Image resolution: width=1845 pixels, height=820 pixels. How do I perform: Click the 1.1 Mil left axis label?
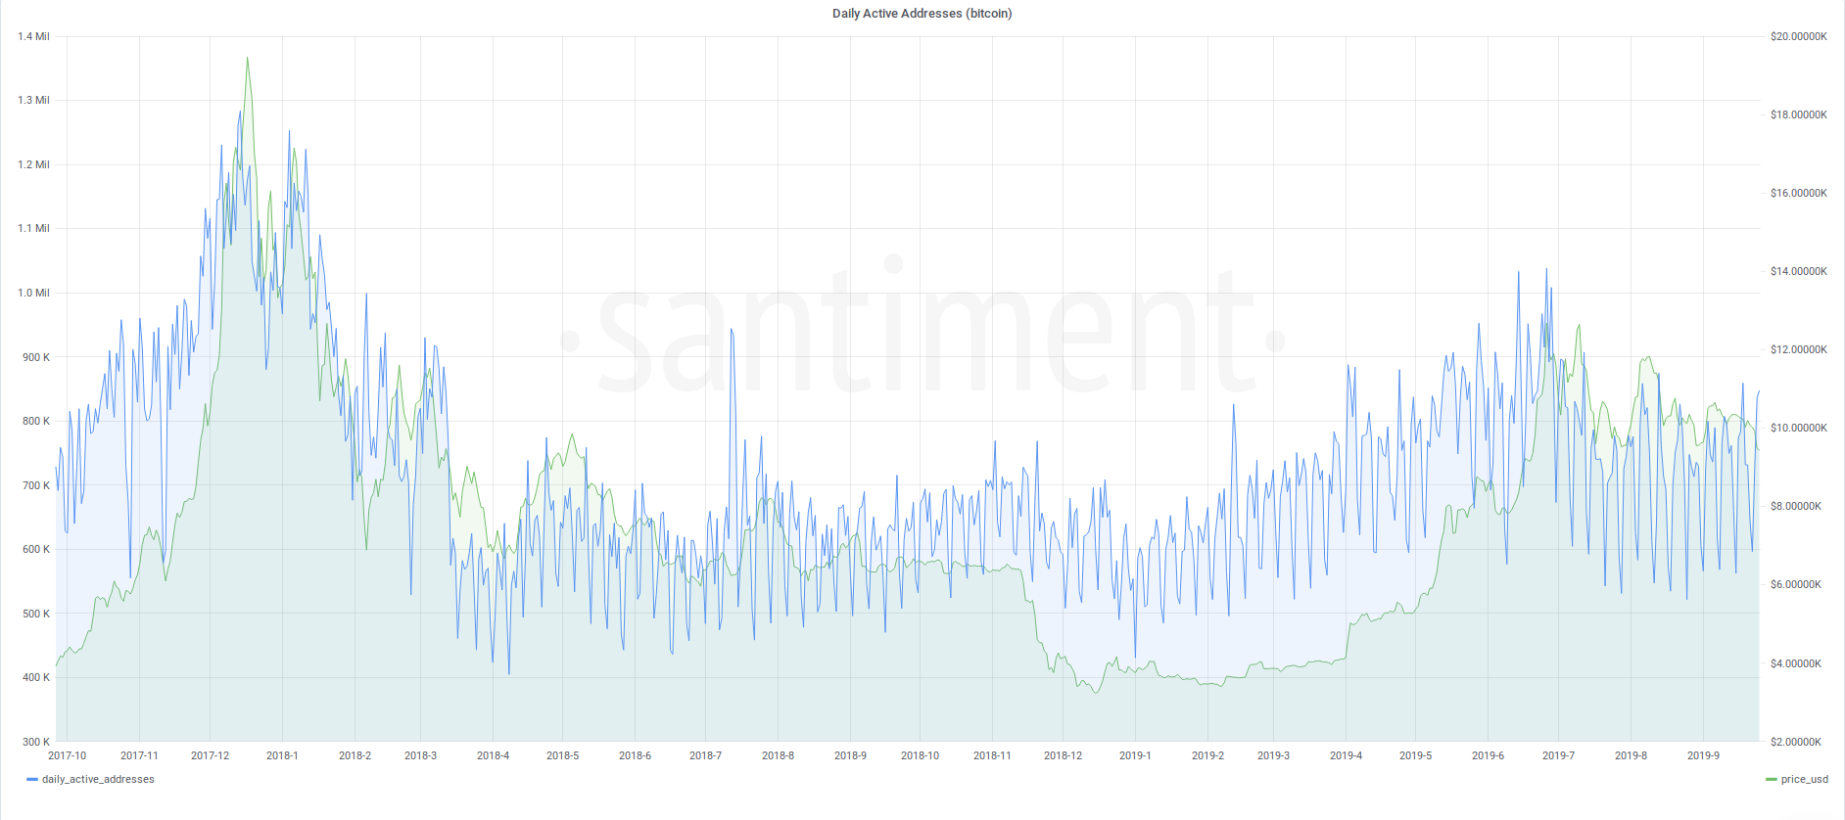coord(33,228)
